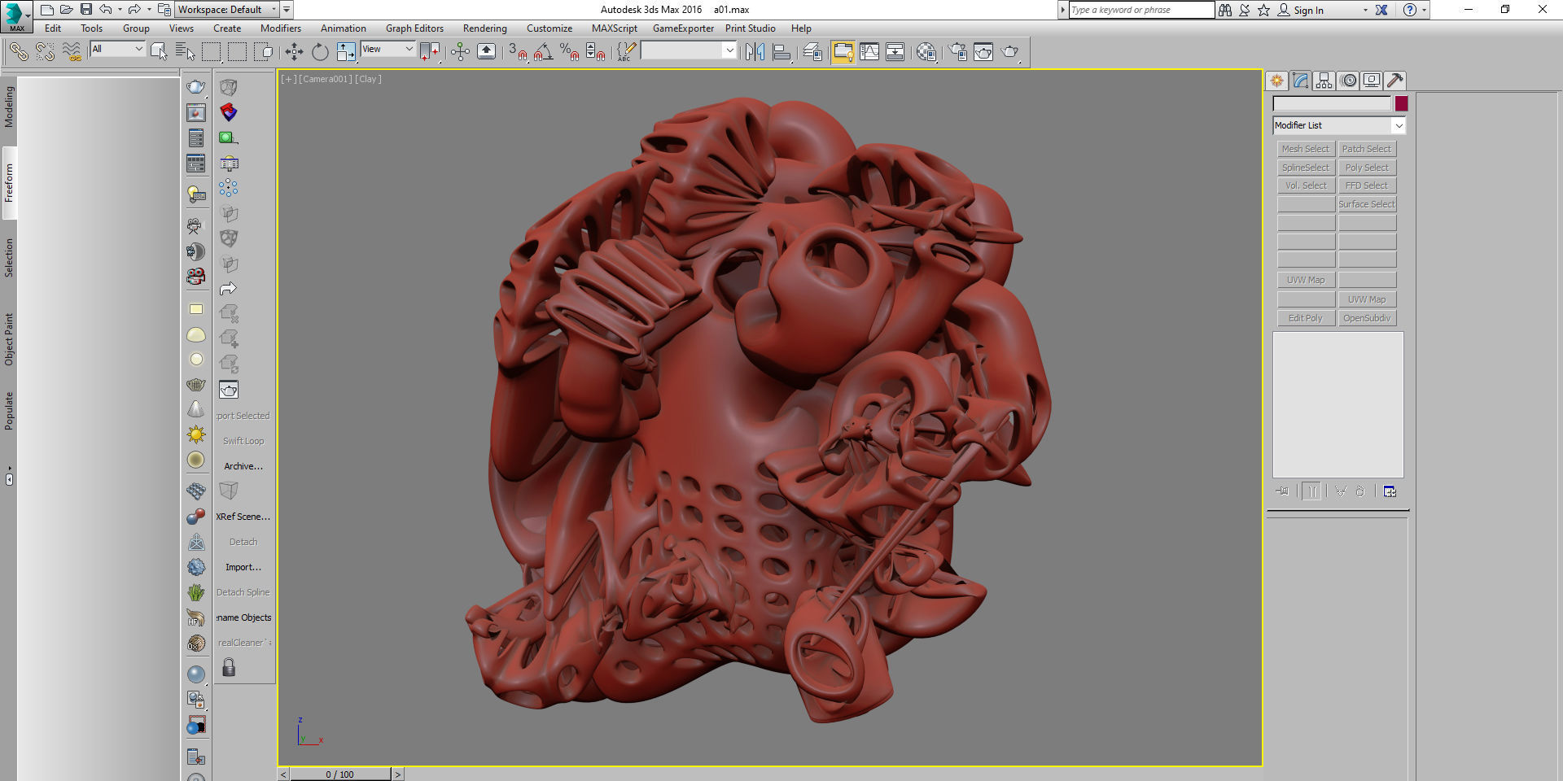Toggle Keyboard Shortcut Override button
Viewport: 1563px width, 781px height.
coord(486,52)
